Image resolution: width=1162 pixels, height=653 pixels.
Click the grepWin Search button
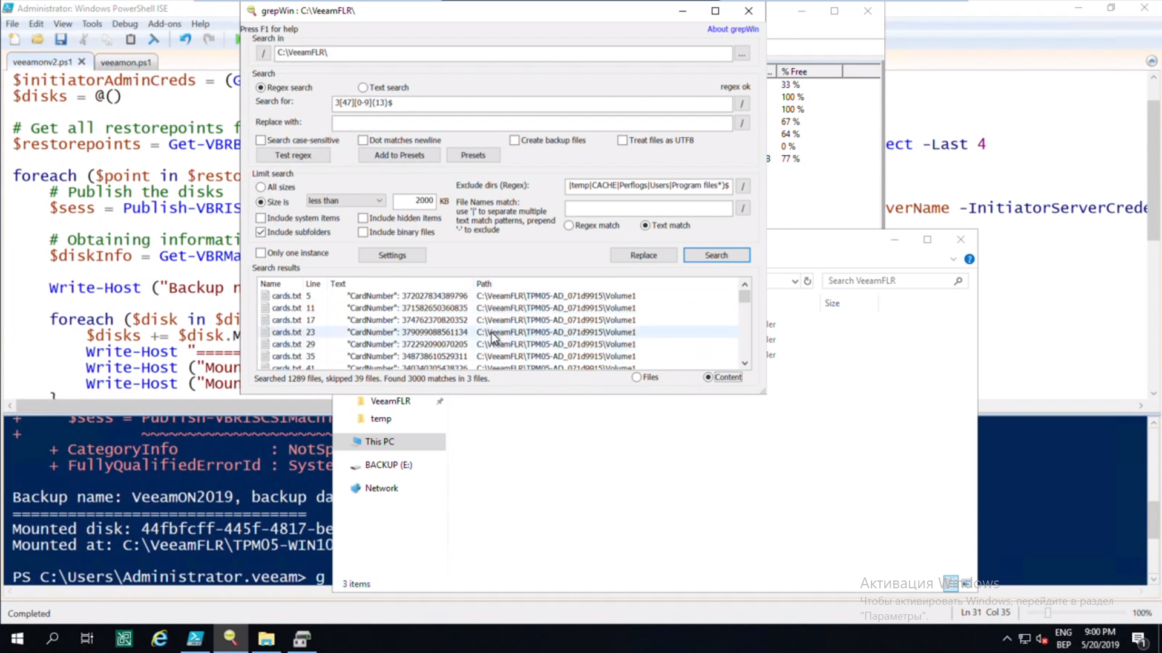tap(717, 255)
